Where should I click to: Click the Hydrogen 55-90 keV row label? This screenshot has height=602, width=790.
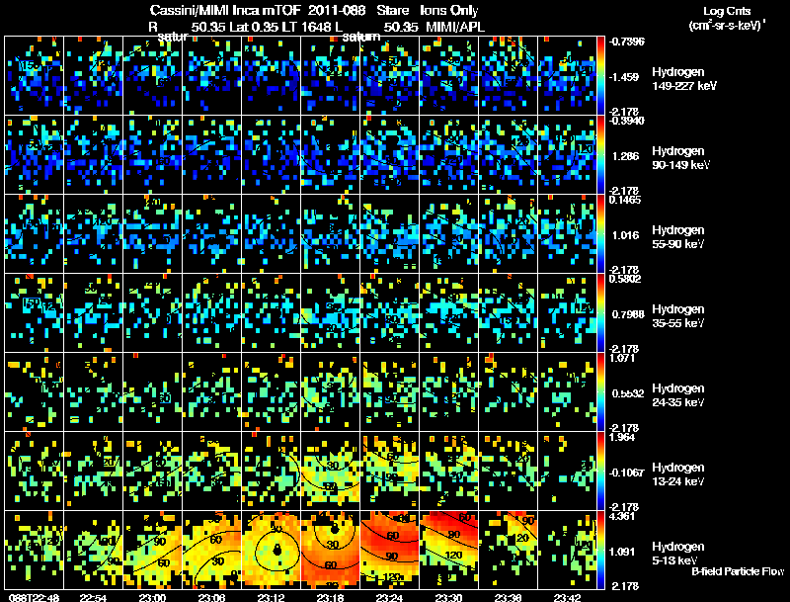(678, 237)
